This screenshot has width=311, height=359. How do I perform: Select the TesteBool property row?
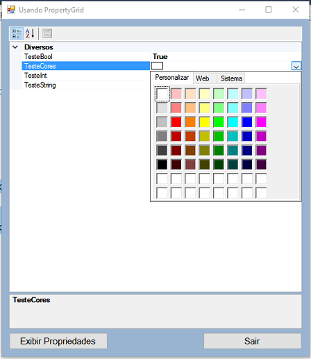pos(85,57)
